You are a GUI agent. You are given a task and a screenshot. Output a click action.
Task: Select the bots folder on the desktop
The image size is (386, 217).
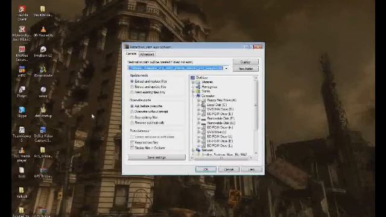pyautogui.click(x=22, y=172)
